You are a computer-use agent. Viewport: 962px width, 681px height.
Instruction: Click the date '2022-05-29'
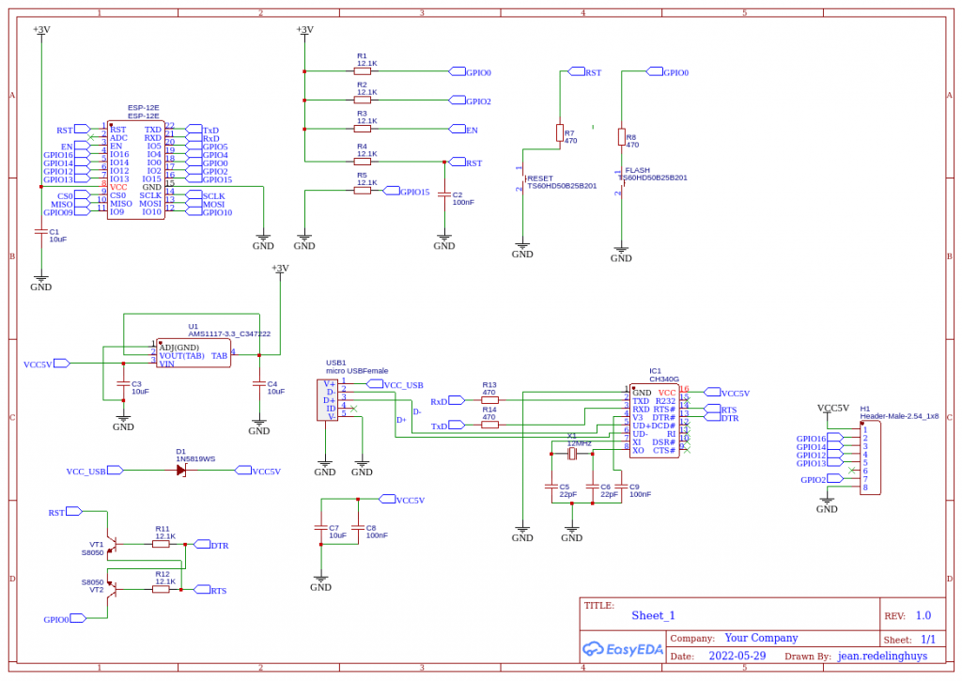(737, 656)
